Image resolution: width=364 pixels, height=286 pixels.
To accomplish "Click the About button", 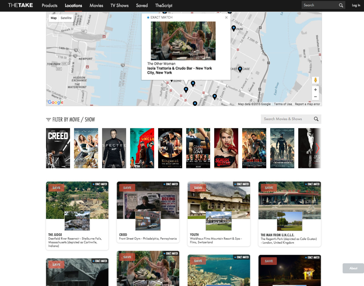I will pos(353,268).
